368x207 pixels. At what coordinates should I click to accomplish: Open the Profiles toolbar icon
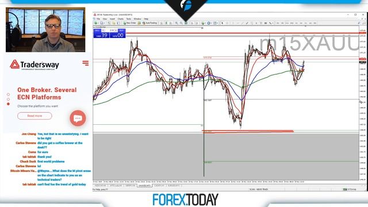coord(102,23)
